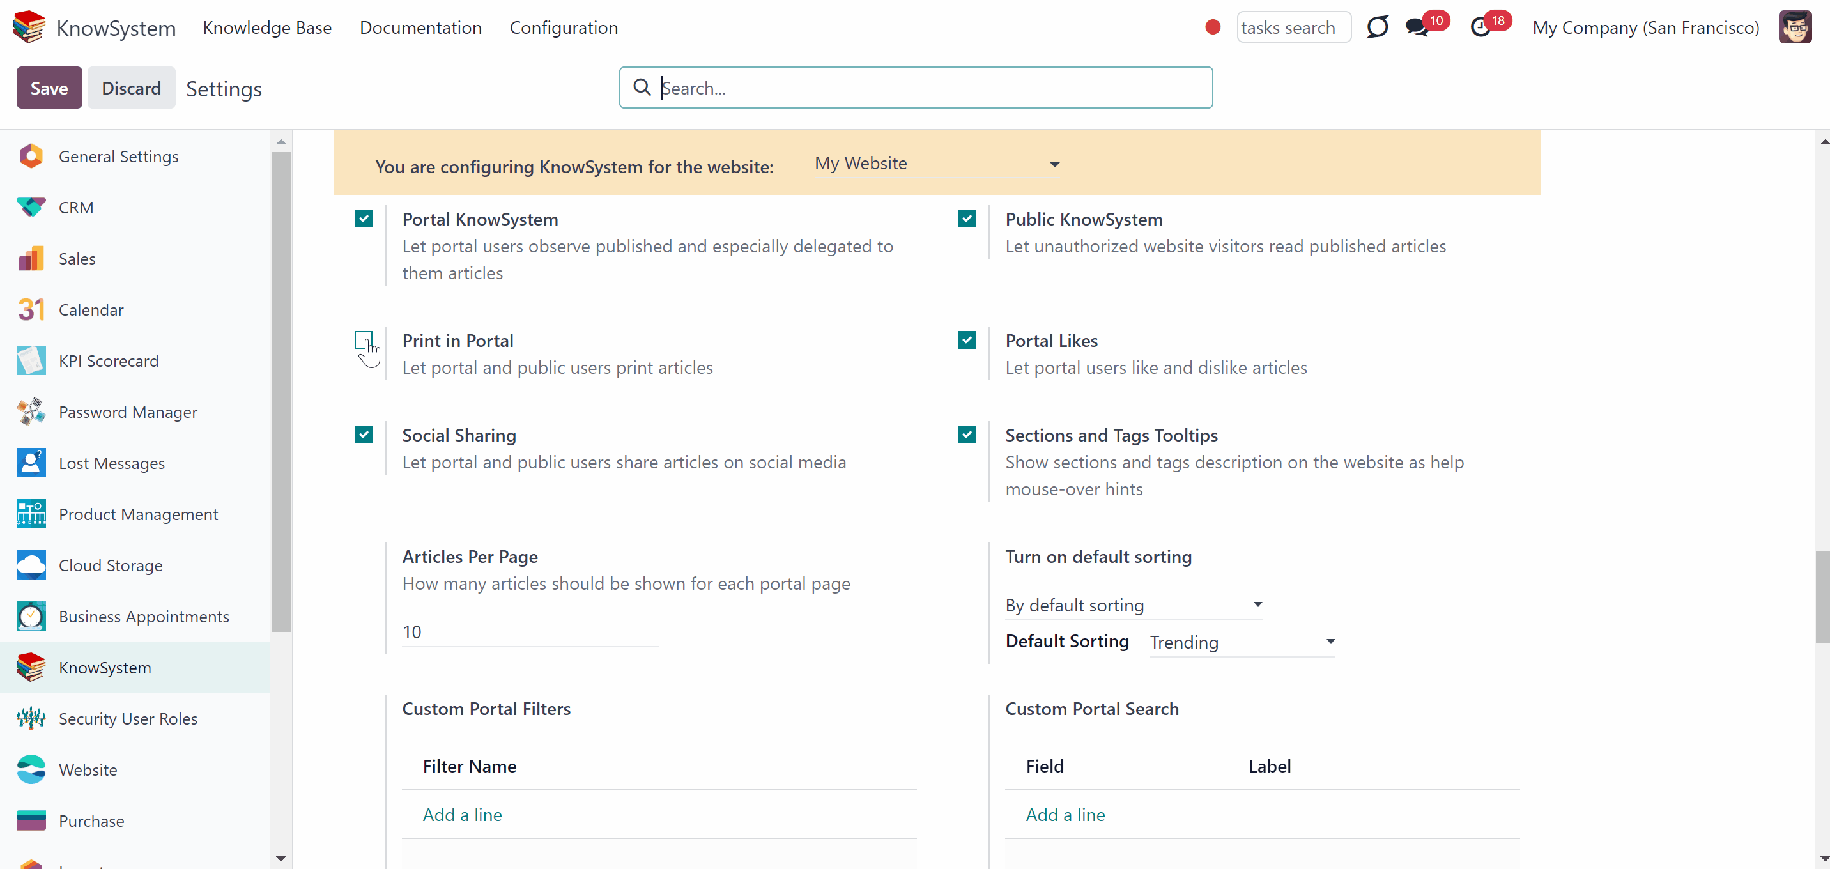Image resolution: width=1830 pixels, height=869 pixels.
Task: Uncheck the Social Sharing checkbox
Action: 363,434
